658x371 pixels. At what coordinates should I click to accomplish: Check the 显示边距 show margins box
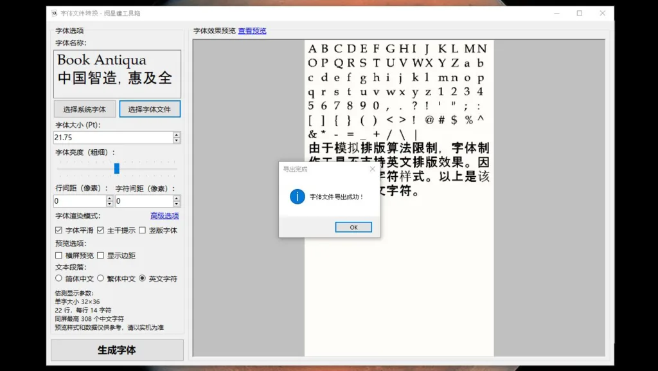101,255
